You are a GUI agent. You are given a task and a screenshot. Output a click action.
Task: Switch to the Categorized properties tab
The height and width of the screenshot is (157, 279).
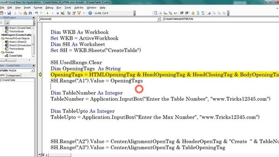[x=14, y=75]
